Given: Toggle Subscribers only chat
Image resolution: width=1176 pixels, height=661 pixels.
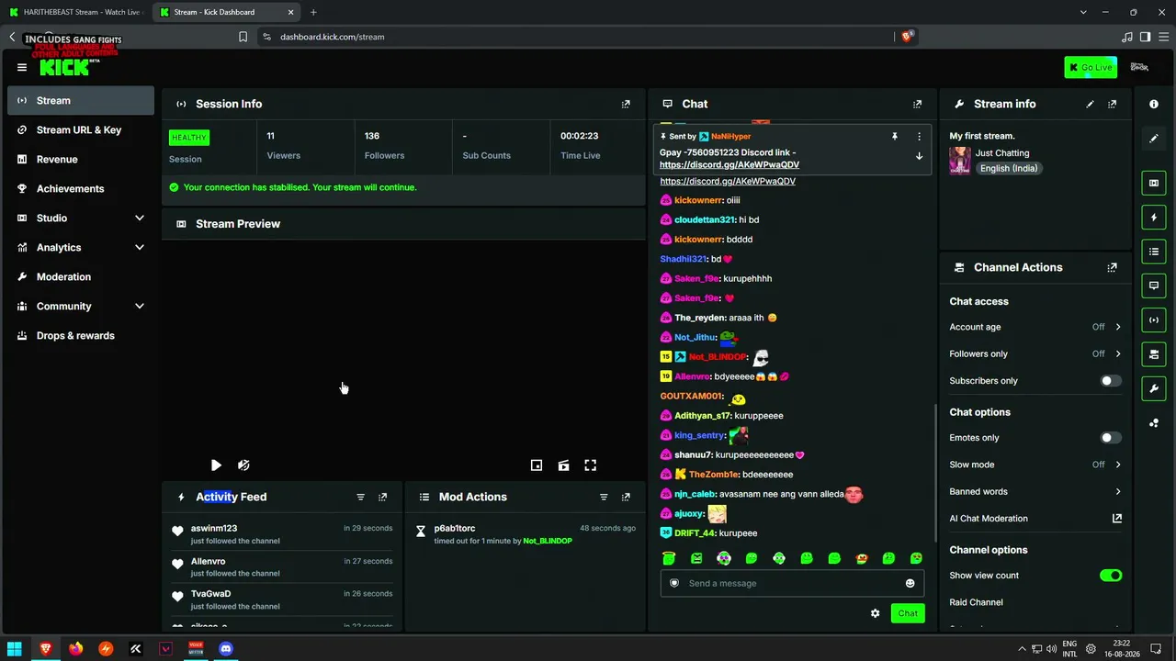Looking at the screenshot, I should click(x=1111, y=381).
